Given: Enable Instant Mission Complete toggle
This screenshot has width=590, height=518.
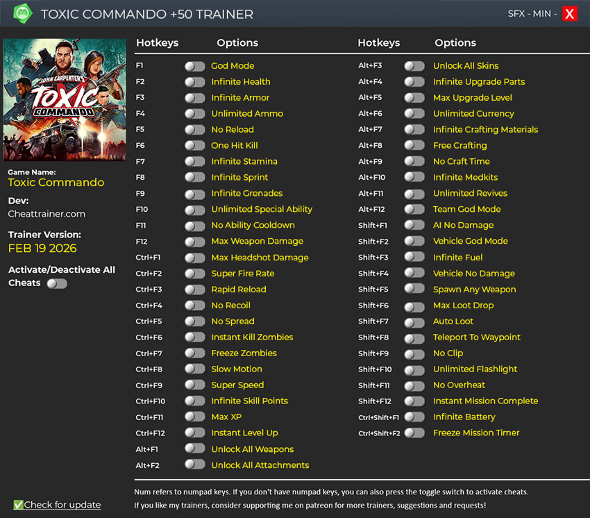Looking at the screenshot, I should (x=414, y=401).
